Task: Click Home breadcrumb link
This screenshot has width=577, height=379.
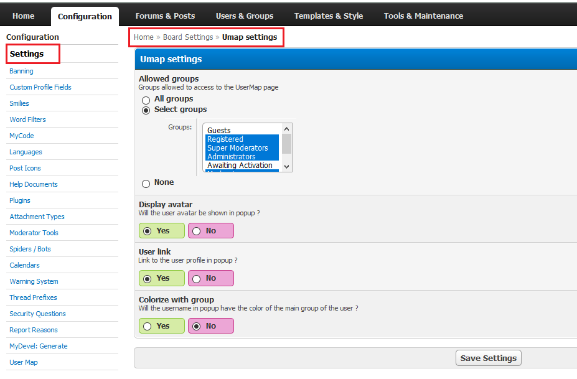Action: point(143,37)
